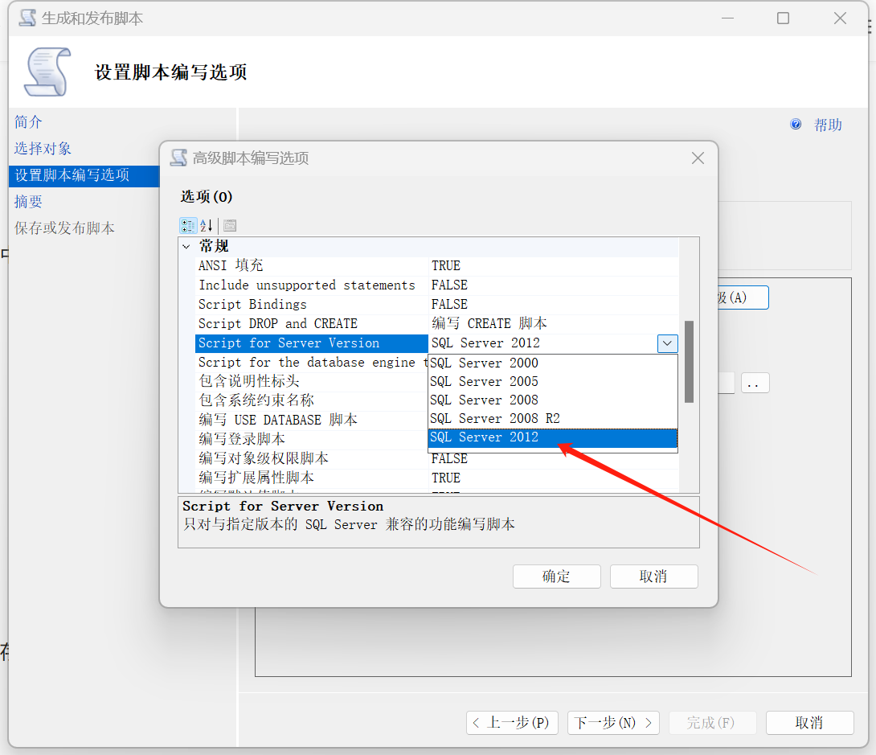Click FALSE value of Script Bindings
This screenshot has height=755, width=876.
(x=449, y=305)
